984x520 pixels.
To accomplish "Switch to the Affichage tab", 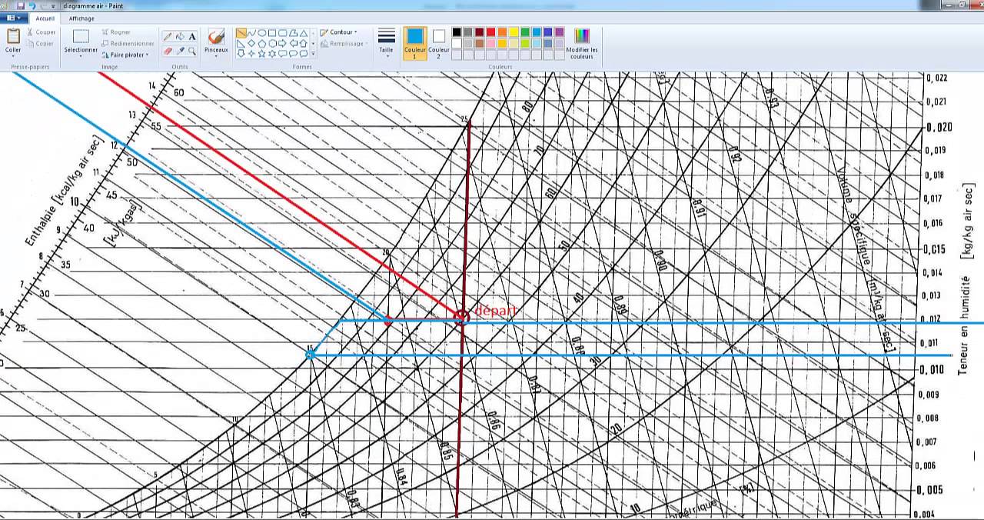I will pos(81,18).
